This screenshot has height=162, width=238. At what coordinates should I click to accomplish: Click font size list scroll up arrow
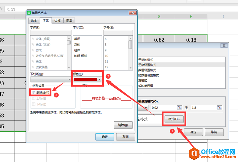tap(130, 38)
